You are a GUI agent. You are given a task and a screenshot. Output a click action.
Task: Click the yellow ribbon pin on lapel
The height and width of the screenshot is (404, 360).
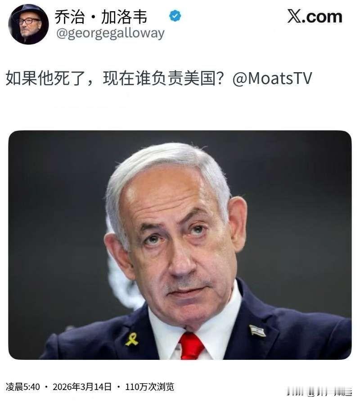[132, 339]
